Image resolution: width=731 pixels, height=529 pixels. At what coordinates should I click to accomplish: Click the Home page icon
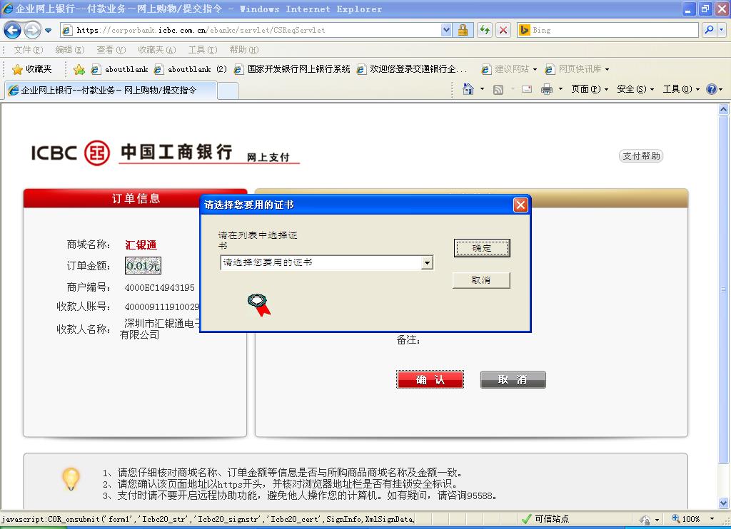tap(468, 89)
